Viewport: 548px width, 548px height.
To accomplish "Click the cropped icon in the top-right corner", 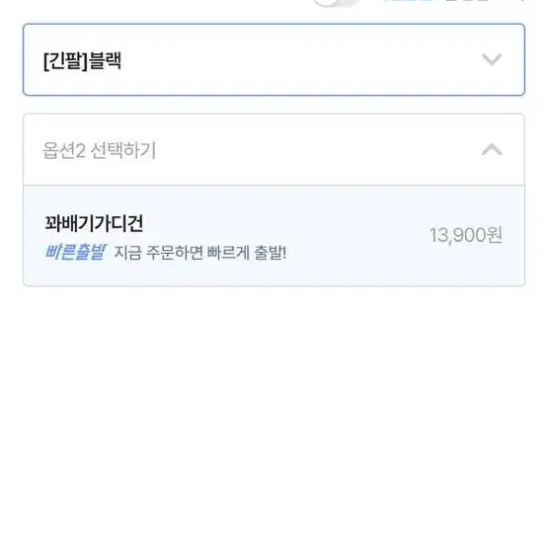I will (521, 1).
